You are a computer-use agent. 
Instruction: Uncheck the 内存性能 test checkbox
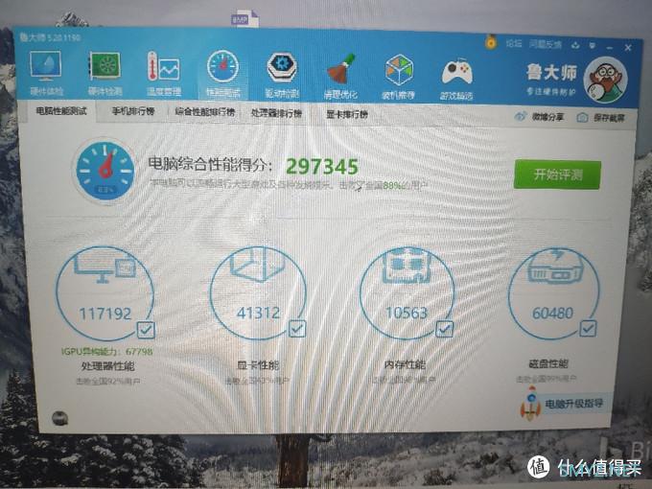(444, 329)
